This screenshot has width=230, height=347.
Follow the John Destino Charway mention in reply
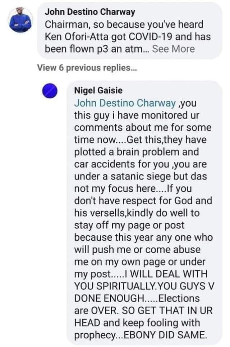(x=125, y=103)
